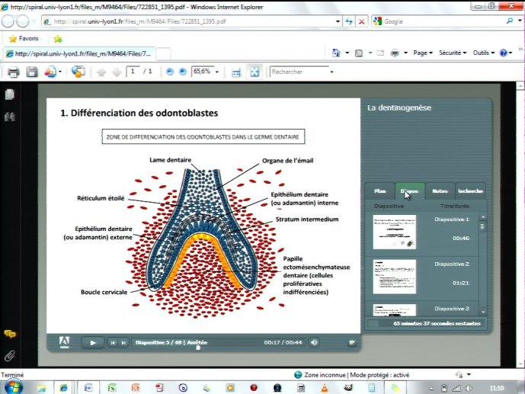The image size is (525, 394).
Task: Open the attachments paperclip panel
Action: pos(10,355)
